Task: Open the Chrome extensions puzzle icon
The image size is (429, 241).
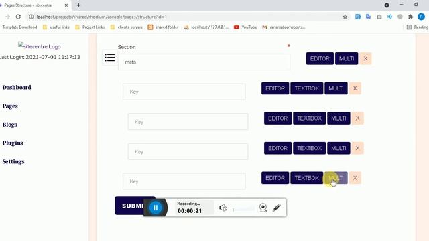Action: (410, 17)
